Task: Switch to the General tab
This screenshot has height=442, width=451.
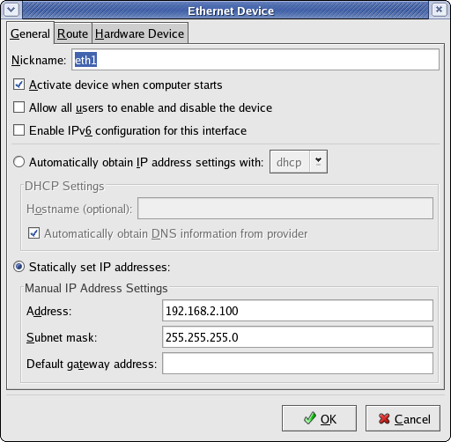Action: [x=30, y=33]
